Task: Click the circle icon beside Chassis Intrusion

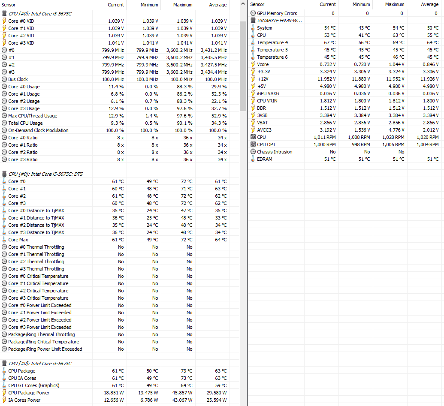Action: (253, 152)
